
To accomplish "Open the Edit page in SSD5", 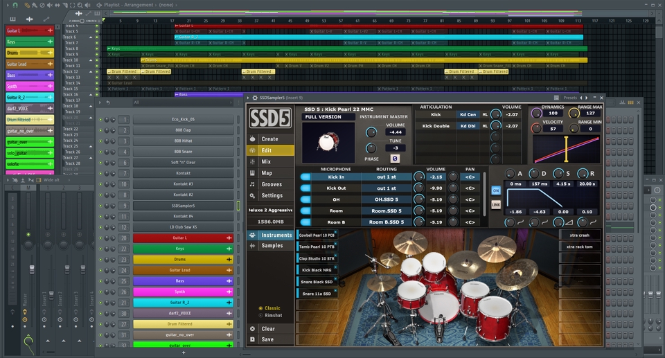I will click(x=271, y=150).
